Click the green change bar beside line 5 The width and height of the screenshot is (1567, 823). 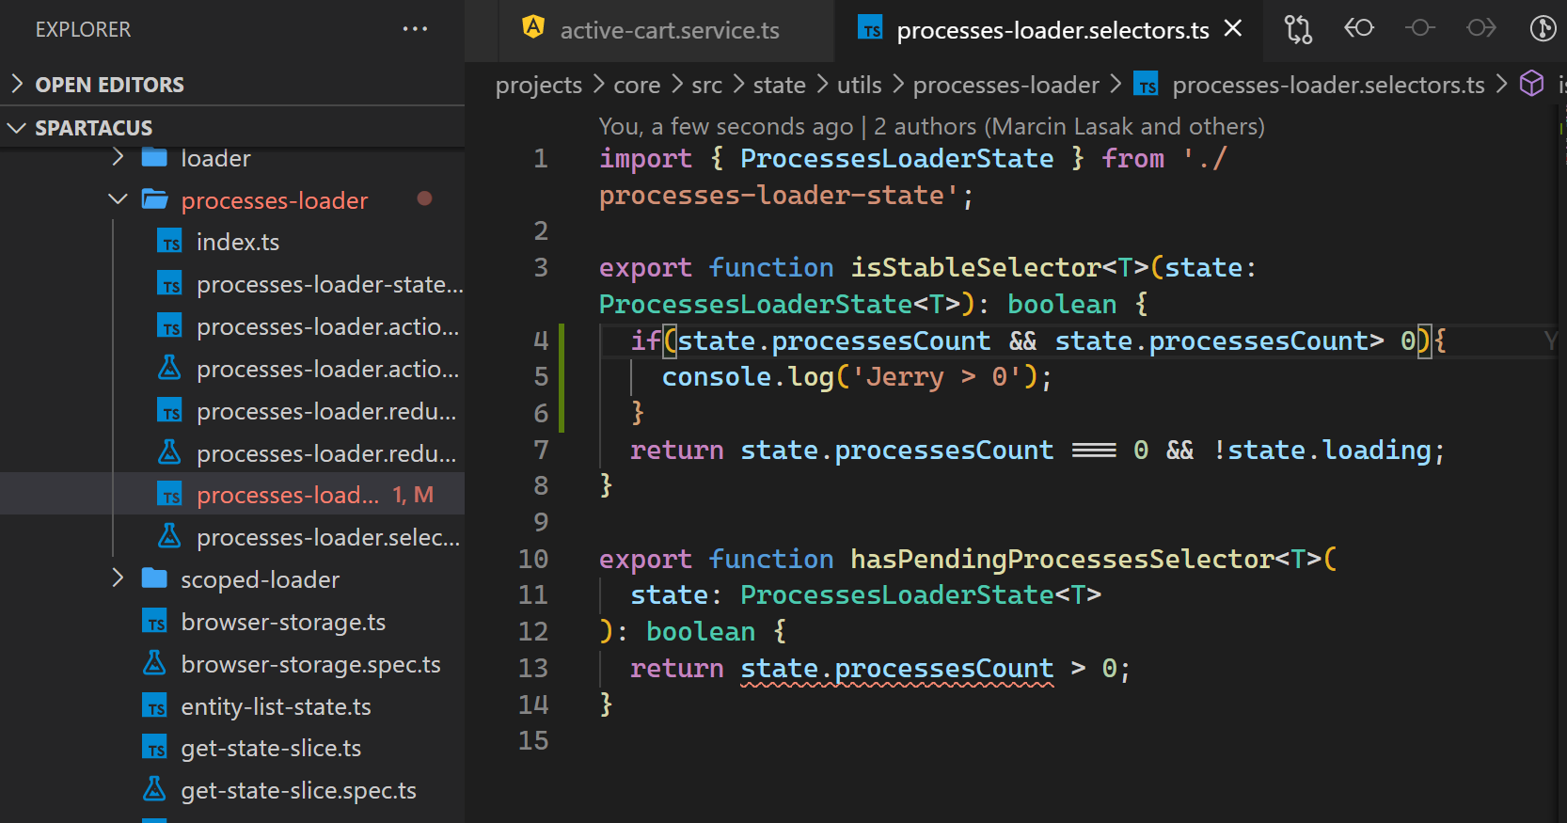click(x=562, y=377)
